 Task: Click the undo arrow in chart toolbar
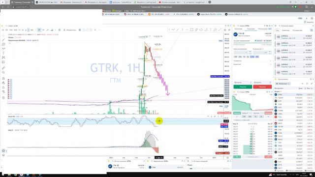[x=95, y=30]
